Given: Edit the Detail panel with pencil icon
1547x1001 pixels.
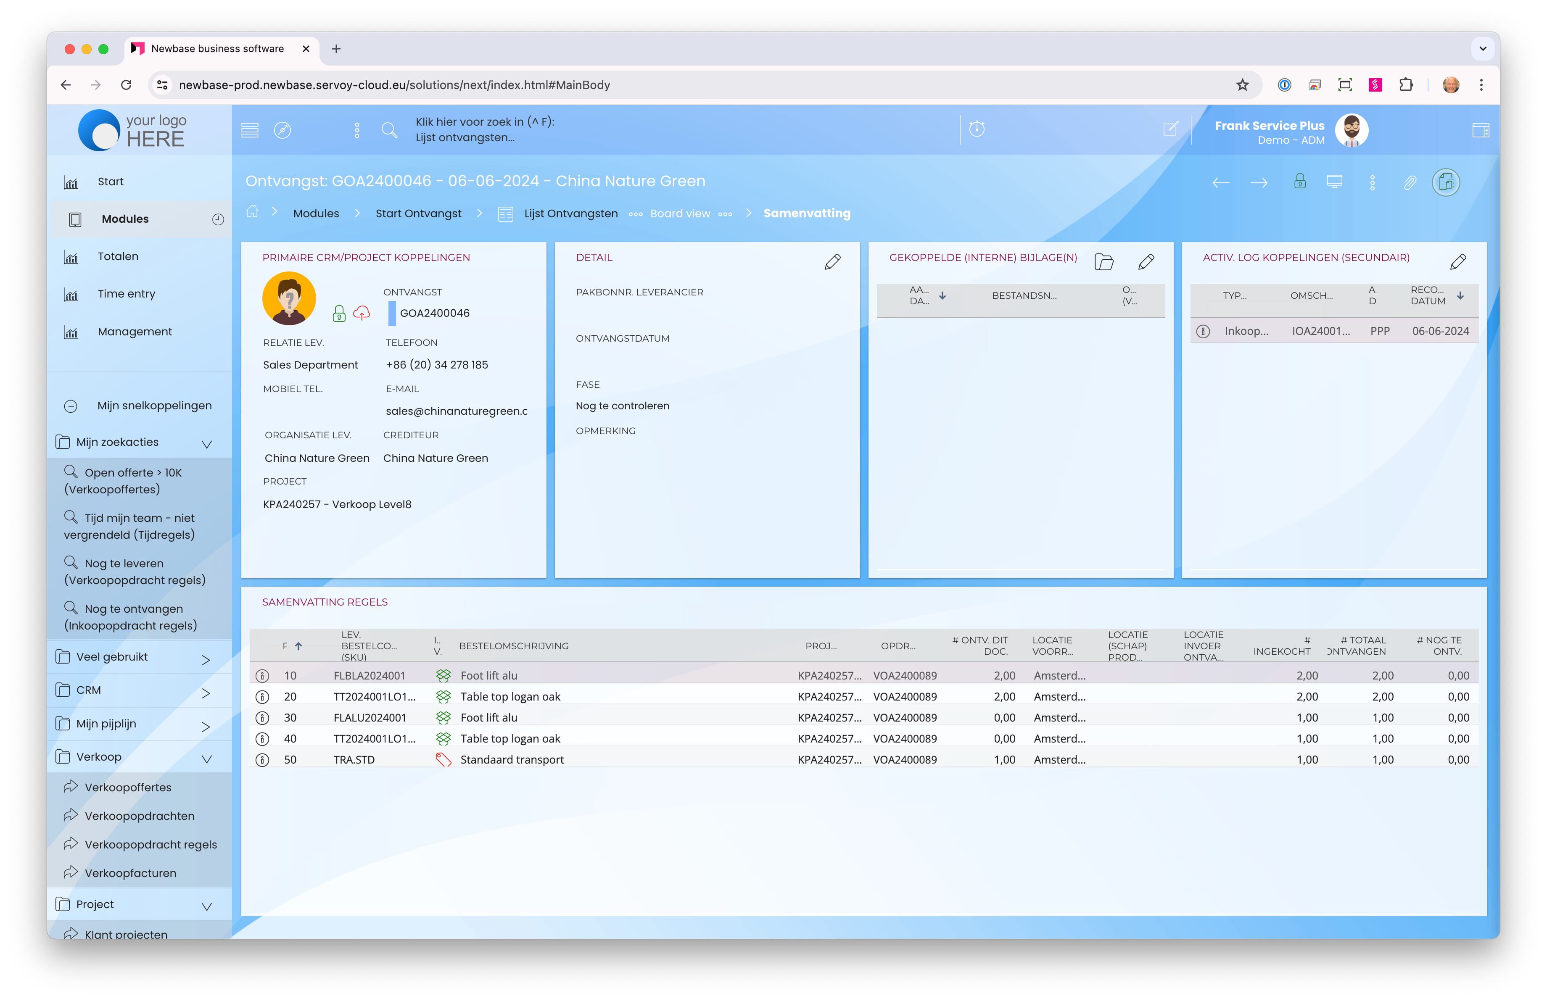Looking at the screenshot, I should coord(832,262).
